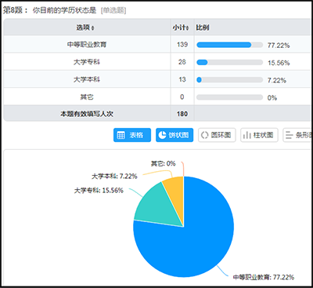Click pie label 其它: 0%

click(x=163, y=163)
